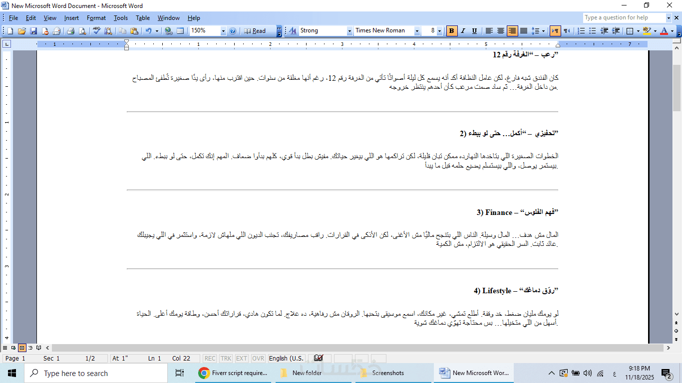Open the Table menu
The height and width of the screenshot is (383, 682).
143,18
